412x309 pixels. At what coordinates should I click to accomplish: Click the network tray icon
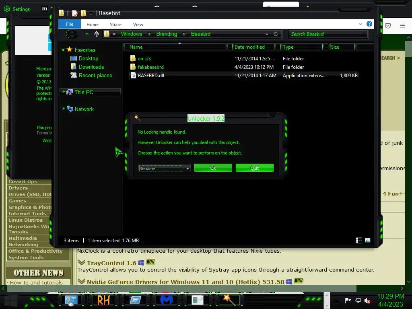(357, 300)
